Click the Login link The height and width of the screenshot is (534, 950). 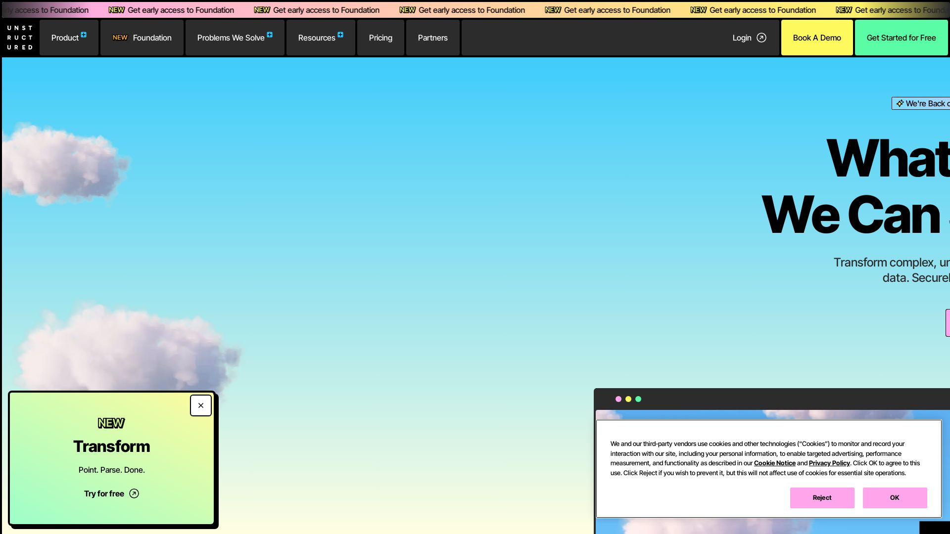click(x=749, y=38)
